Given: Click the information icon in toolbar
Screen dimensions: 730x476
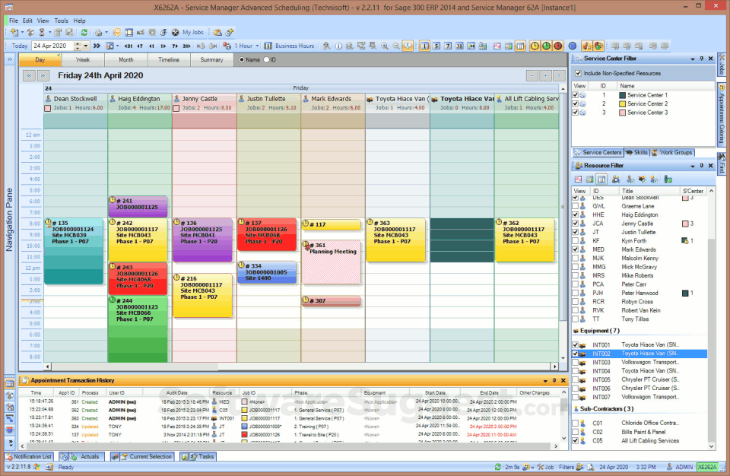Looking at the screenshot, I should [338, 46].
